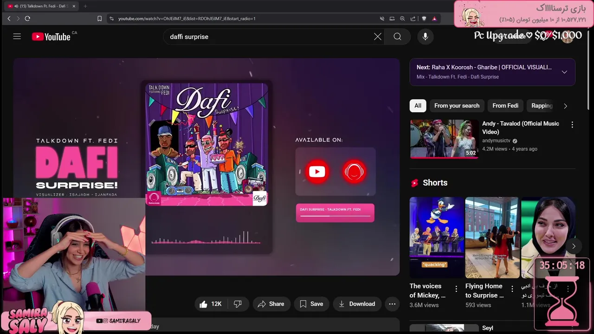Mute tab via speaker icon on tab

click(x=16, y=6)
